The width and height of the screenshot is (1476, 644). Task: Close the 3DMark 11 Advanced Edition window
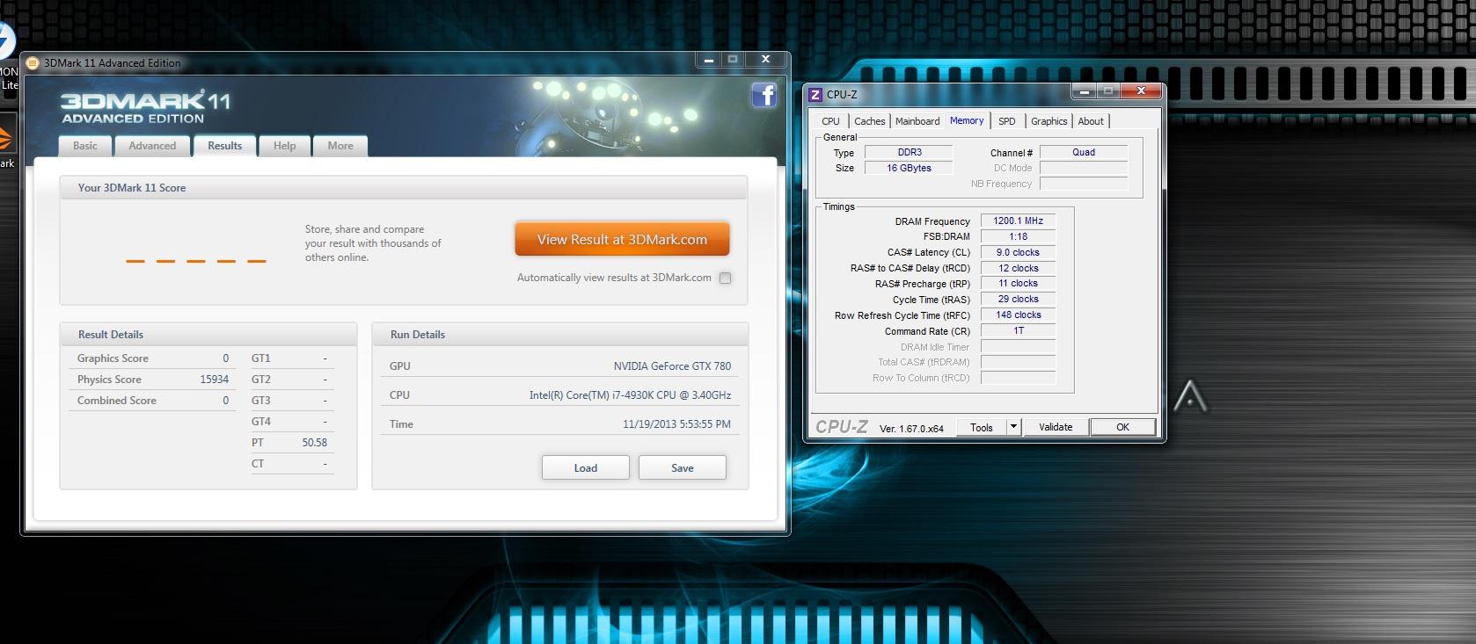[765, 59]
